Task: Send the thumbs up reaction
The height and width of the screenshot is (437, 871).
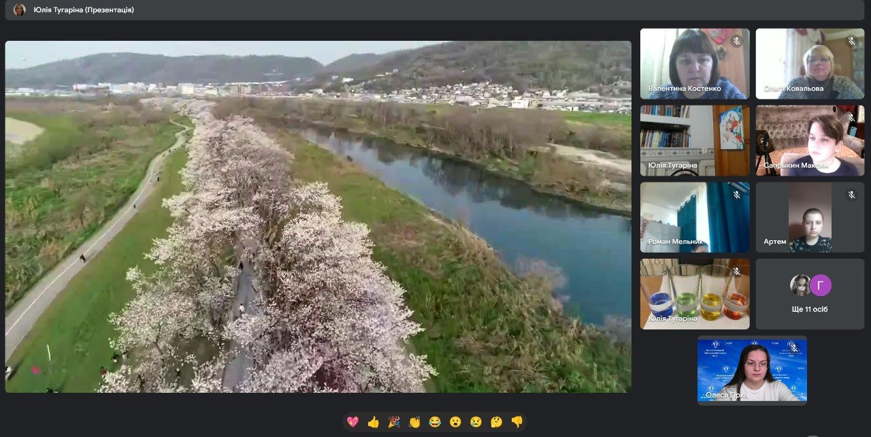Action: click(x=373, y=422)
